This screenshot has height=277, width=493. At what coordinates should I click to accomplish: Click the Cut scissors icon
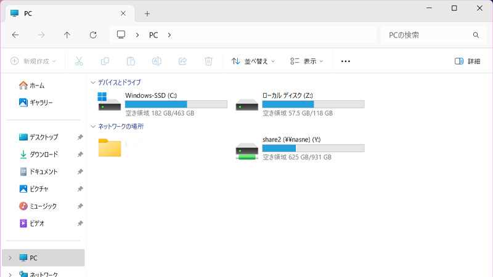(x=79, y=61)
